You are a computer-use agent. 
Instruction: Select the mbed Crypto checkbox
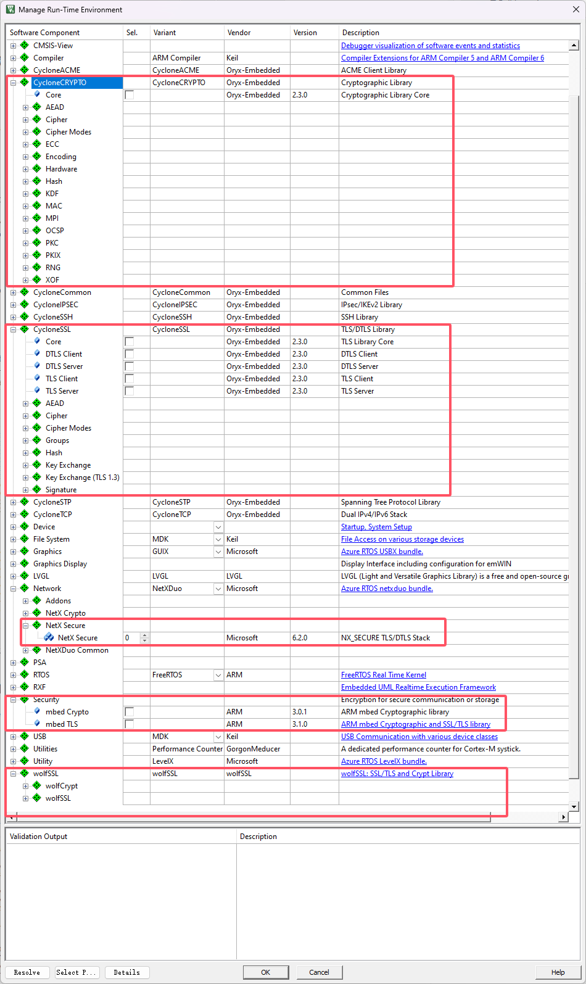click(130, 712)
